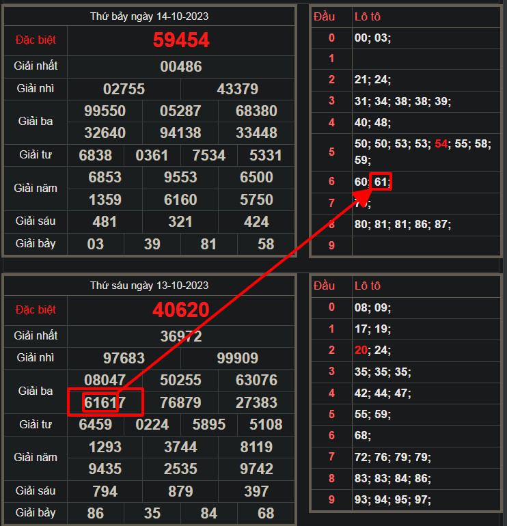The image size is (507, 526).
Task: Select fifth prize number 9742
Action: tap(256, 469)
